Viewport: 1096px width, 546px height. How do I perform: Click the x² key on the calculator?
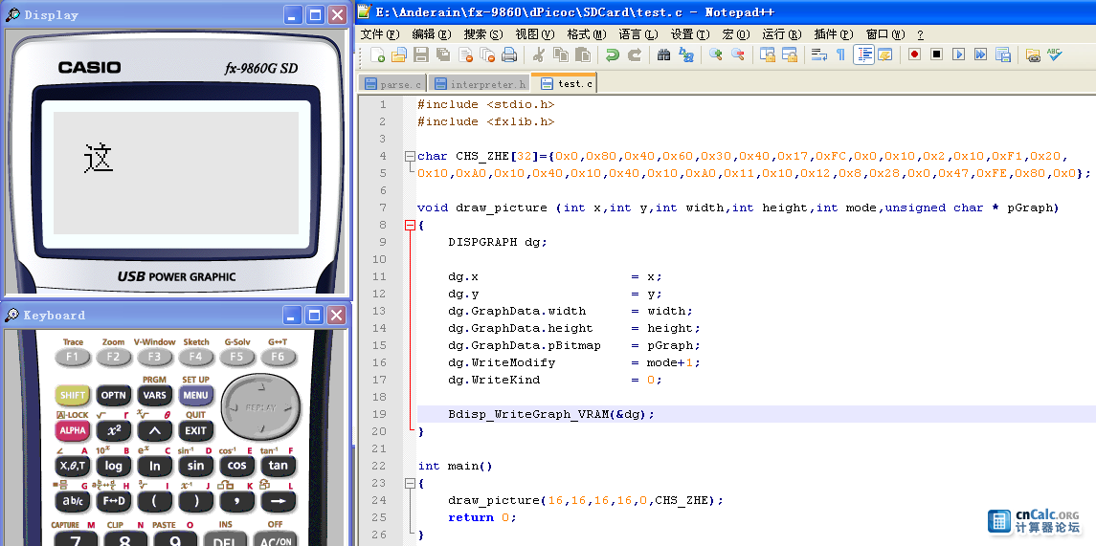click(x=113, y=431)
